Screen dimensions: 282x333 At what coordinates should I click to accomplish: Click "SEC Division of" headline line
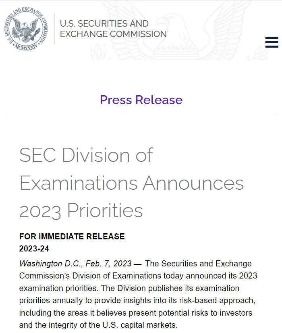point(86,155)
